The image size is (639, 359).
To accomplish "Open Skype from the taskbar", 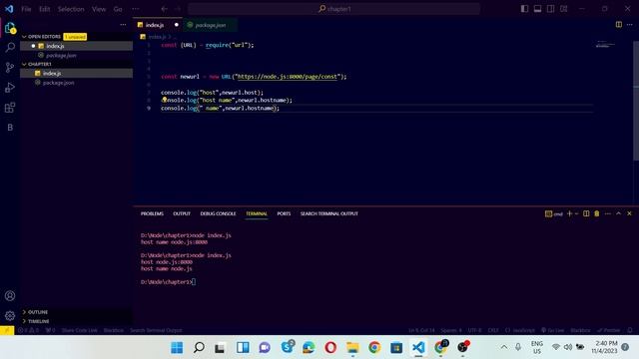I will click(287, 348).
